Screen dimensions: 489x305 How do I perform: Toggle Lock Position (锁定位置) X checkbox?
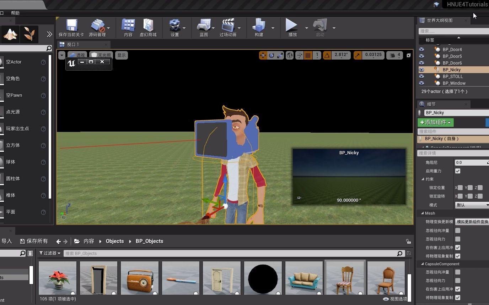(460, 188)
